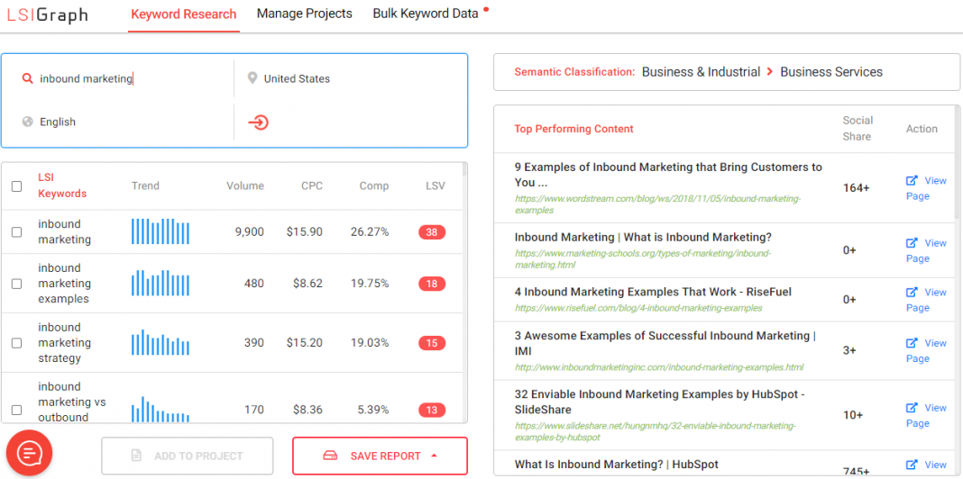Open the WordStream inbound marketing examples URL
The width and height of the screenshot is (963, 479).
click(658, 205)
